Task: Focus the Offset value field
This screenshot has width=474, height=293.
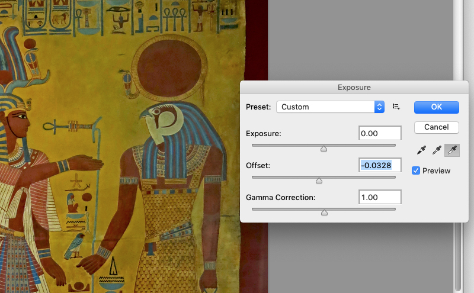Action: click(x=380, y=165)
